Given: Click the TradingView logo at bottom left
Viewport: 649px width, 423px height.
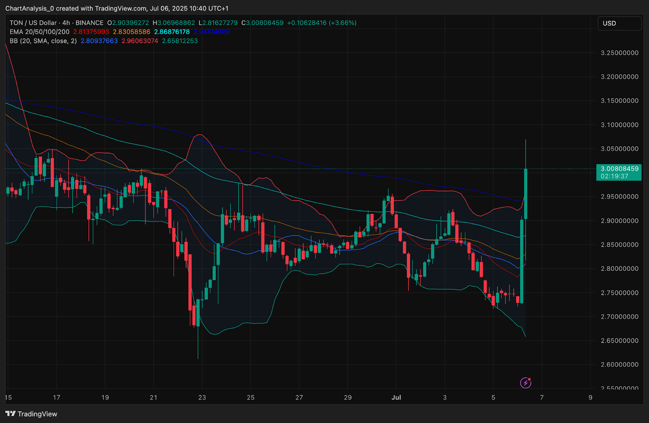Looking at the screenshot, I should click(30, 414).
